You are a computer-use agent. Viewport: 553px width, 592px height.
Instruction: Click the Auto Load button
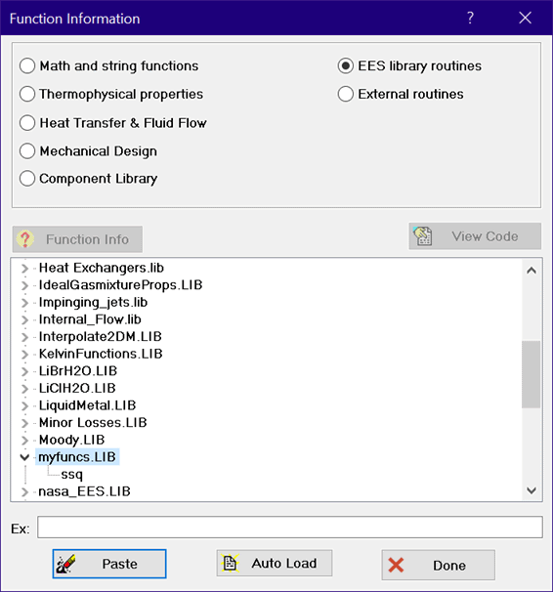[275, 563]
